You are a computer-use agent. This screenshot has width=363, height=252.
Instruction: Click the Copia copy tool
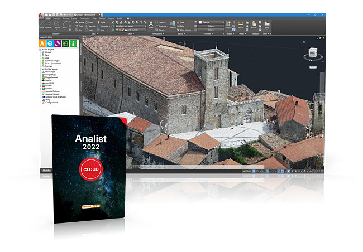(x=79, y=26)
